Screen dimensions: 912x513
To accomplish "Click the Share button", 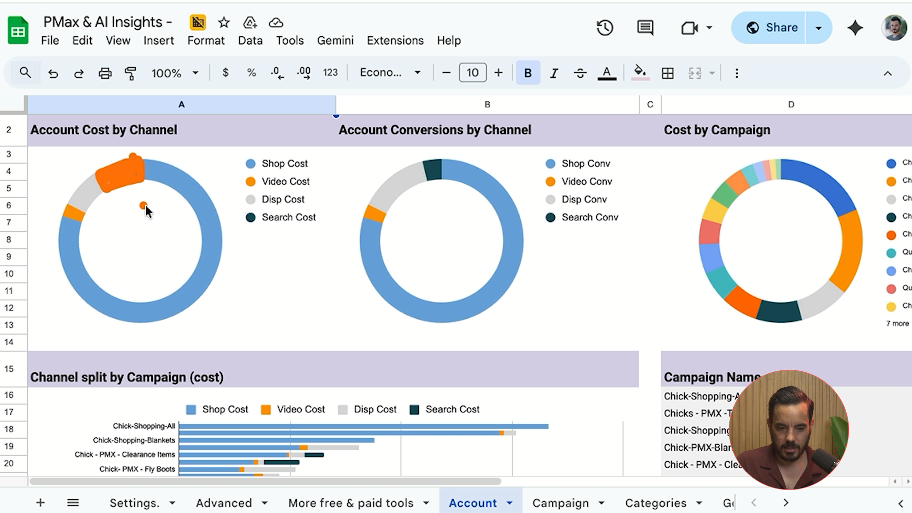I will click(x=769, y=28).
